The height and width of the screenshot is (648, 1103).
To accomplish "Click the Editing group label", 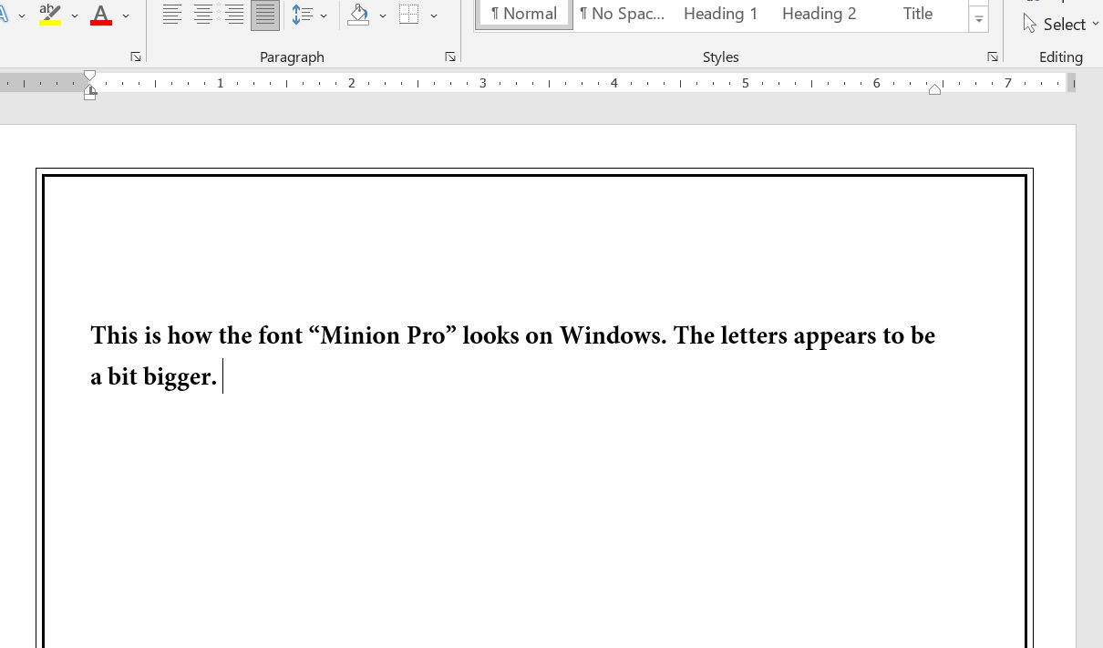I will point(1061,57).
